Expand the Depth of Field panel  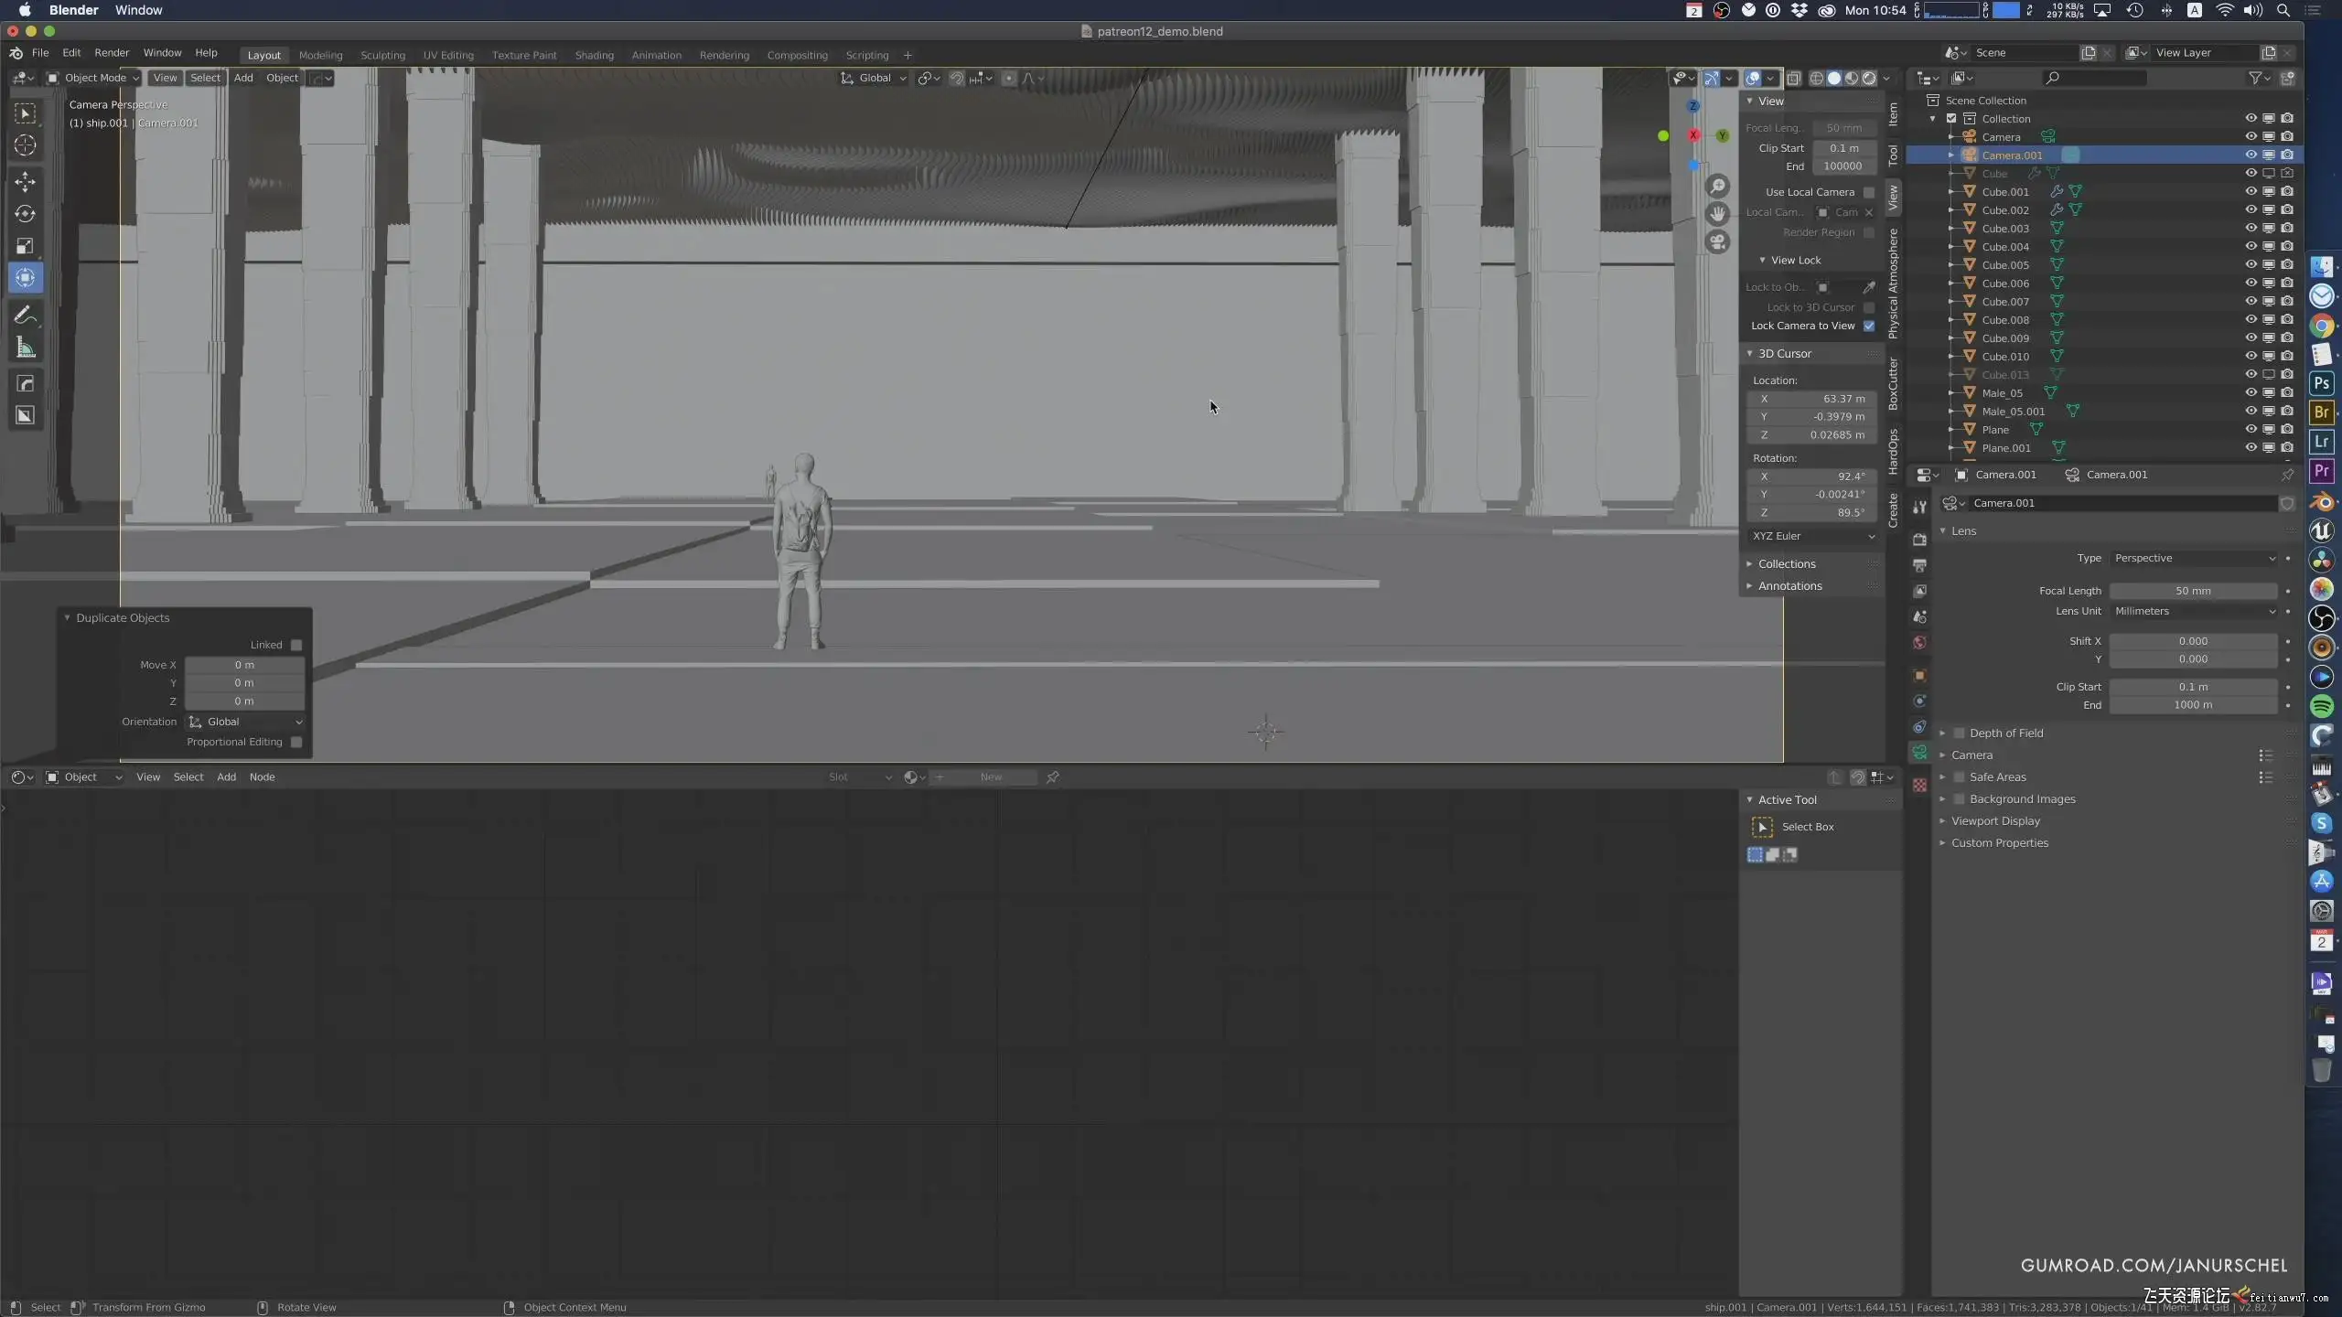2005,733
